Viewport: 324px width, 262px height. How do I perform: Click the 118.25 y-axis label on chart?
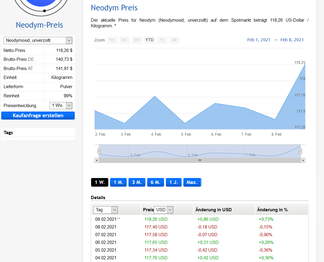(300, 62)
